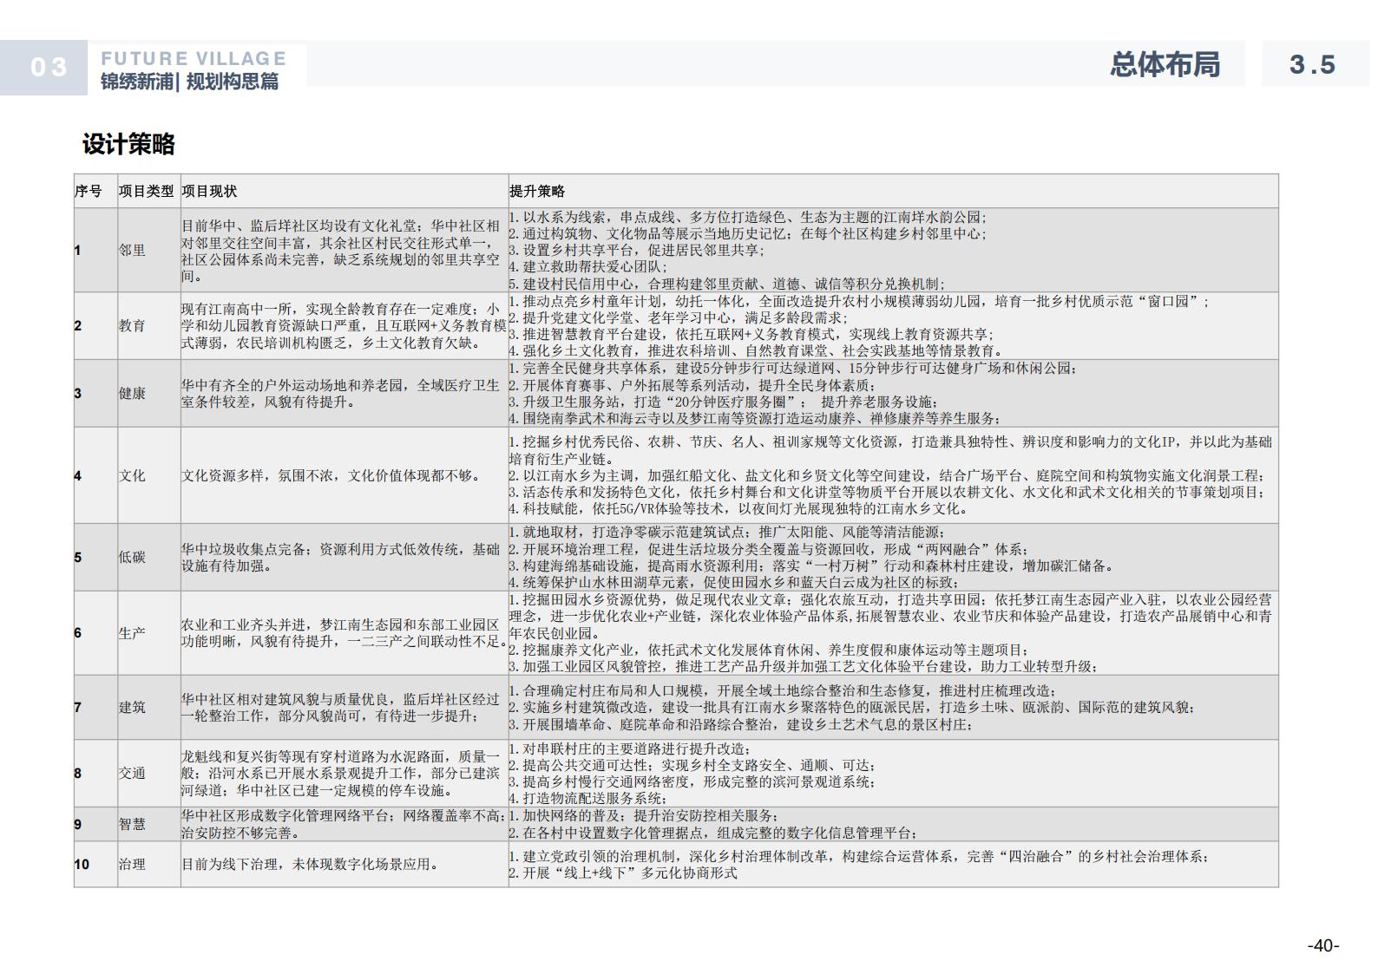Select the '锦绣新浦| 规划构思篇' subtitle

point(190,82)
